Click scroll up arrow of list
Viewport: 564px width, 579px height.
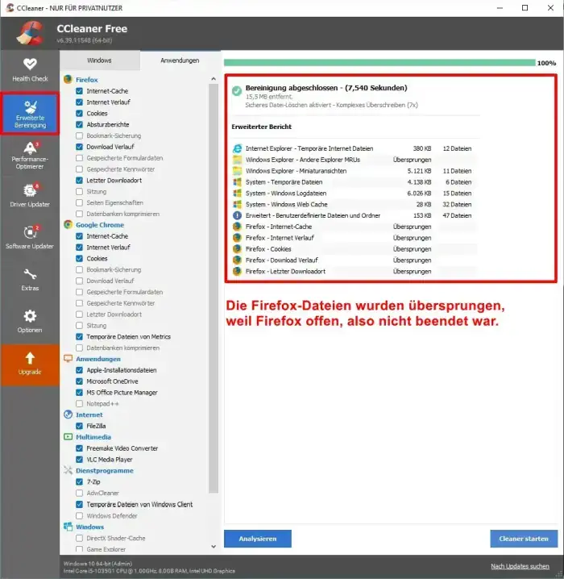click(x=214, y=79)
